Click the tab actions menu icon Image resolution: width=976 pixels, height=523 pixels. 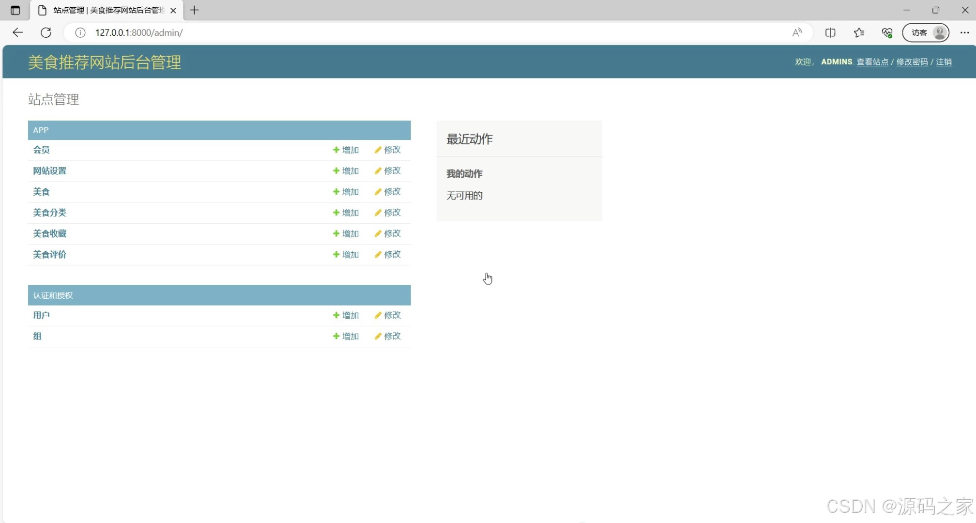[x=15, y=10]
